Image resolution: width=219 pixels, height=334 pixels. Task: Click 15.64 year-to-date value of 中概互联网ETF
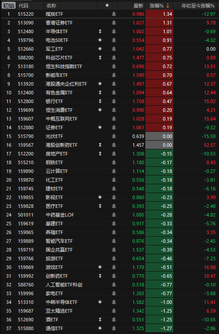point(210,119)
